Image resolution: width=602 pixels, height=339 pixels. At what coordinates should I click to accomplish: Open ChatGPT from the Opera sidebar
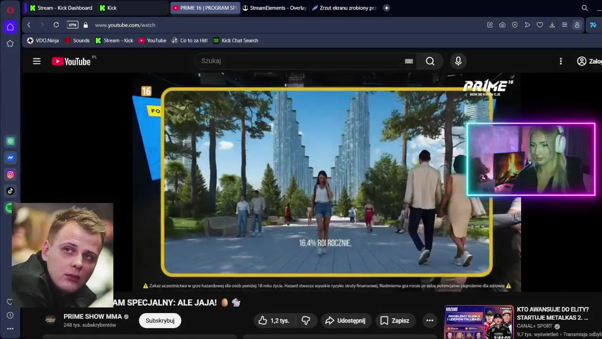pyautogui.click(x=10, y=141)
